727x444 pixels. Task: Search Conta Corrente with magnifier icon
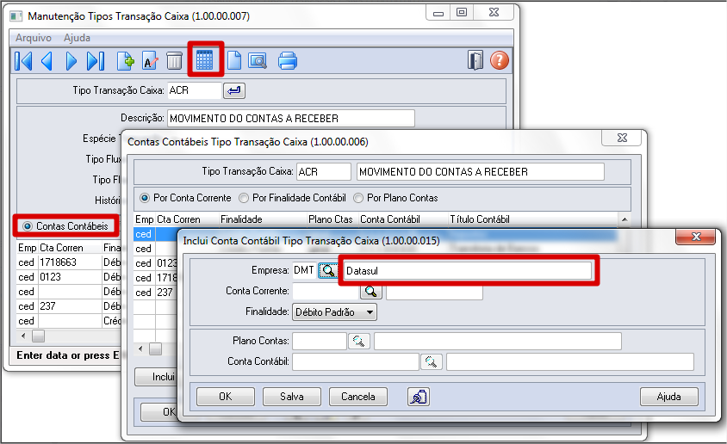(370, 291)
